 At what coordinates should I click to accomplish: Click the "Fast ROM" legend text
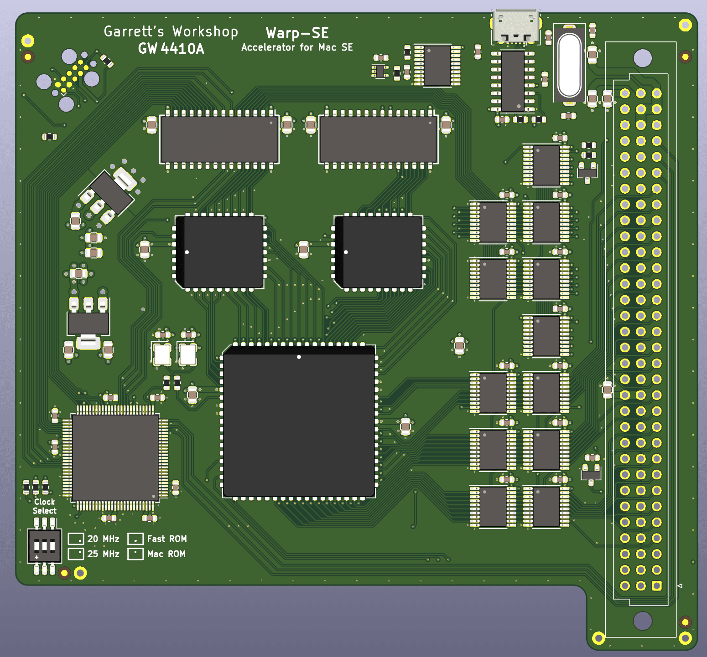pos(167,539)
